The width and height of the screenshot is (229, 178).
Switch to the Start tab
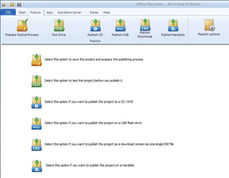(22, 12)
